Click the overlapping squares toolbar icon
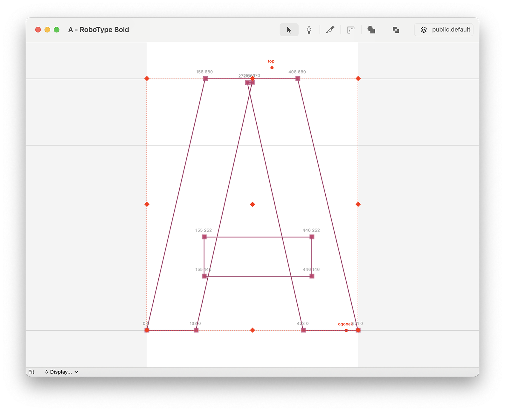 (x=396, y=30)
